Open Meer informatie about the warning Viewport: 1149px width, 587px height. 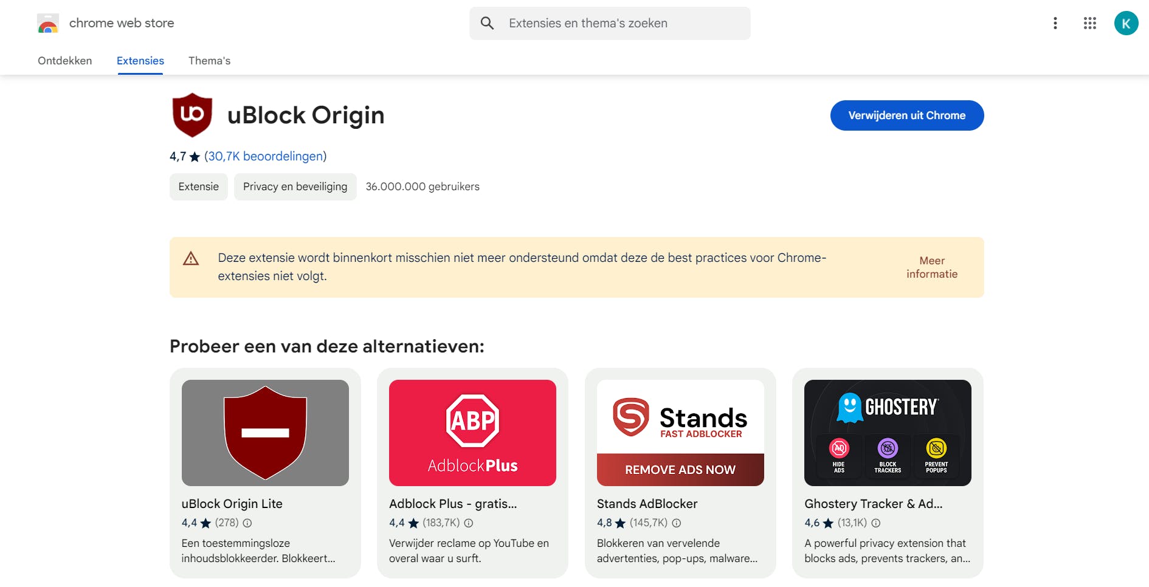[932, 267]
